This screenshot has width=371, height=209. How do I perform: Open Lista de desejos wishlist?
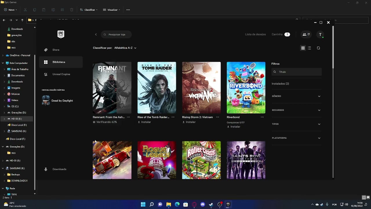255,35
